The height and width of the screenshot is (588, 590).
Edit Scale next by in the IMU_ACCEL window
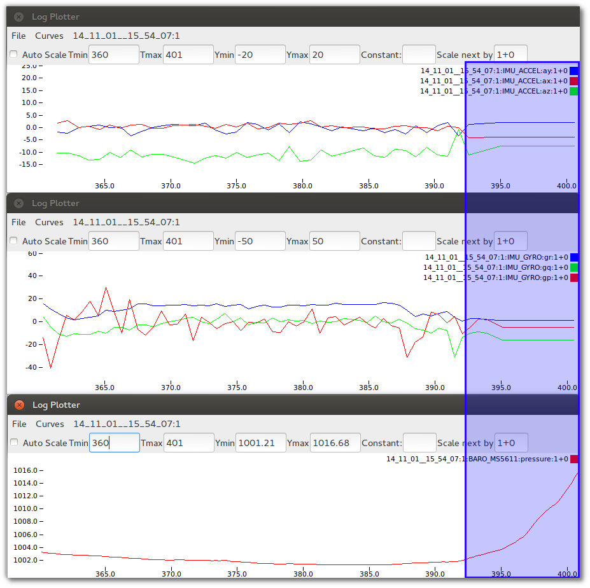point(510,55)
